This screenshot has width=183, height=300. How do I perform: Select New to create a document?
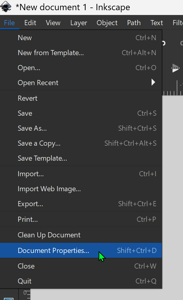(x=25, y=37)
